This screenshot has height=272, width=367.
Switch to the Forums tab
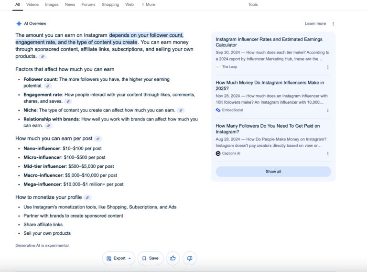coord(88,4)
